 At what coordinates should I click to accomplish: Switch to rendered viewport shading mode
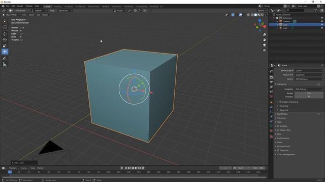tap(262, 15)
